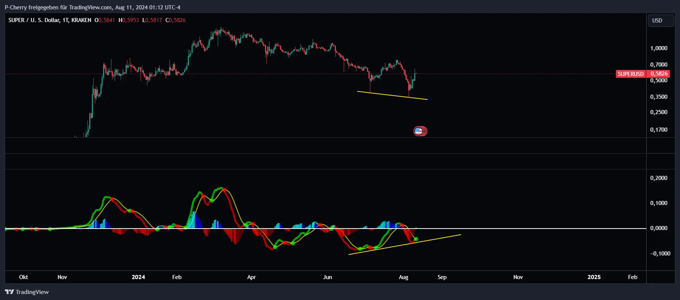Select the yellow trendline on the indicator pane
This screenshot has height=300, width=680.
(405, 245)
